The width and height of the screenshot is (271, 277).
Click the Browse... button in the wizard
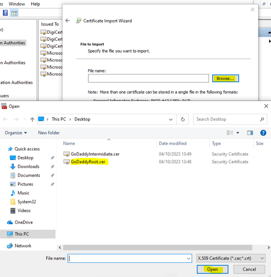pos(225,79)
